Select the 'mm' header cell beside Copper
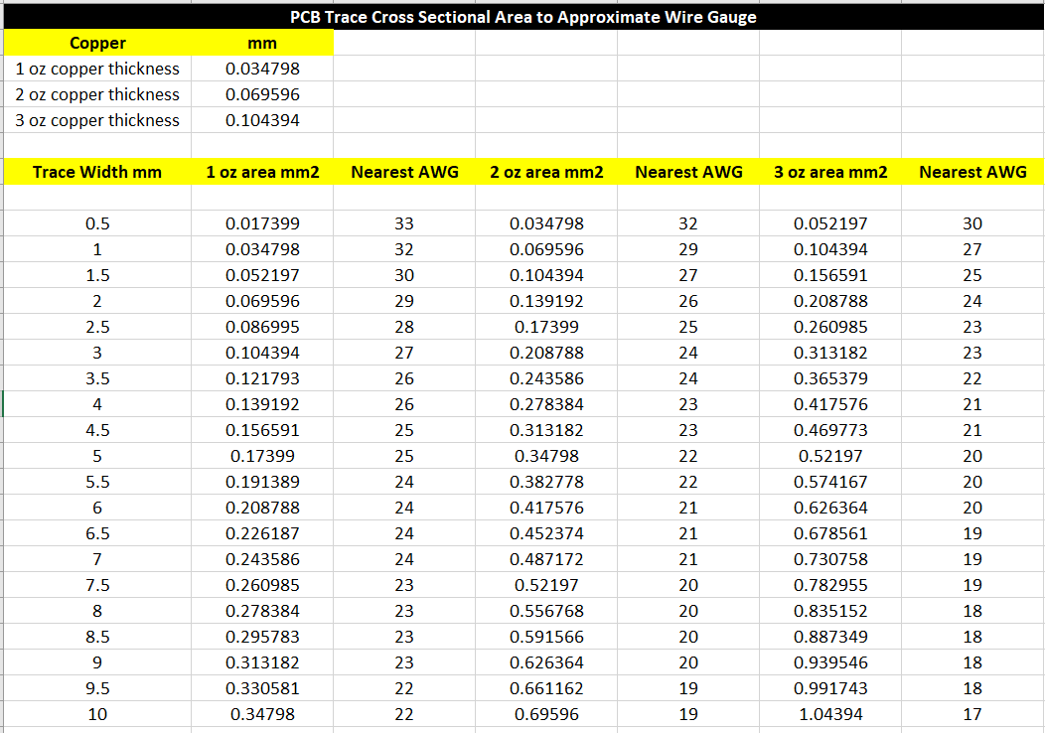Image resolution: width=1045 pixels, height=733 pixels. (262, 43)
